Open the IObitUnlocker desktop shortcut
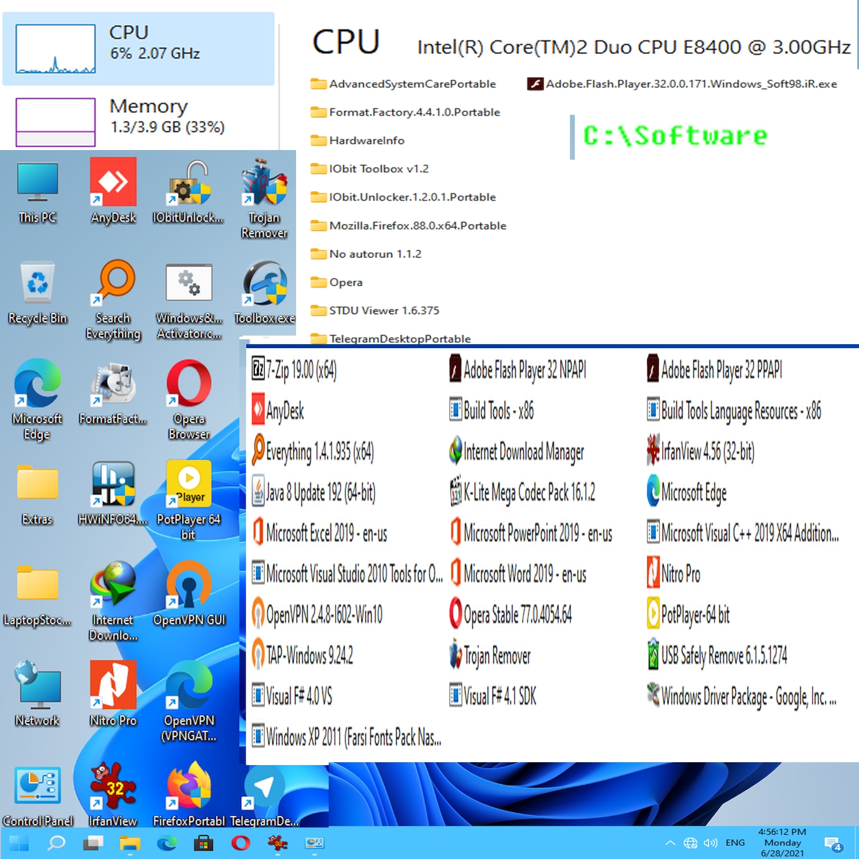The height and width of the screenshot is (859, 859). (x=188, y=192)
